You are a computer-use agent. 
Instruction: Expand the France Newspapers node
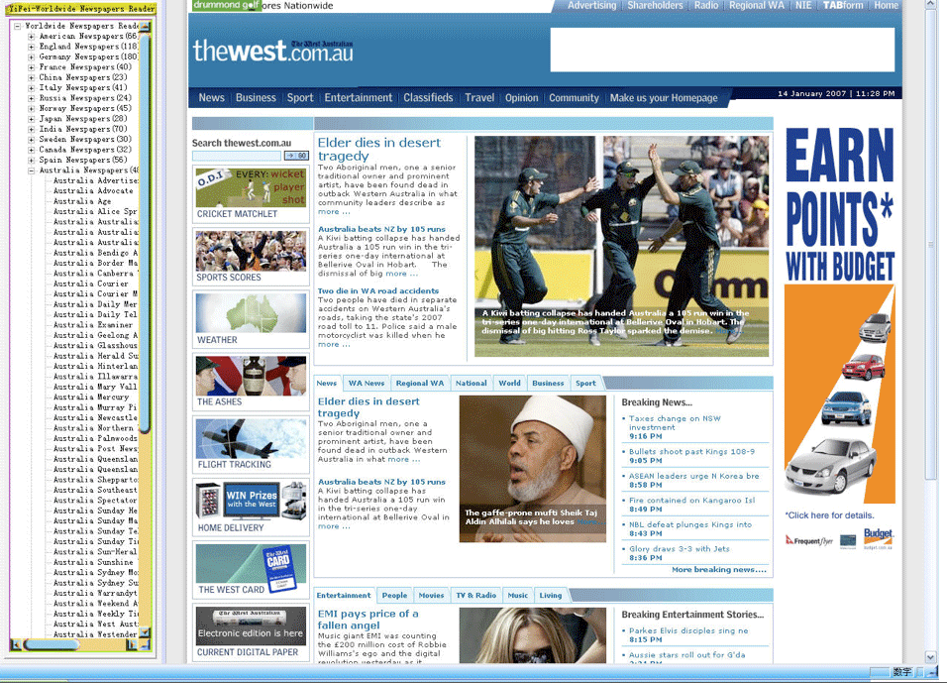tap(32, 67)
